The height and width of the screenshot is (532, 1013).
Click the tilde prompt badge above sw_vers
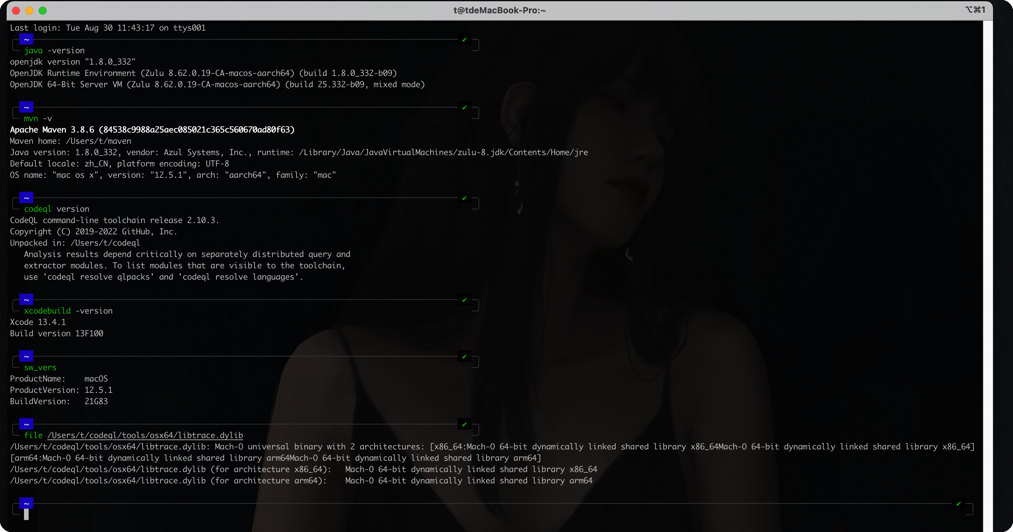26,356
